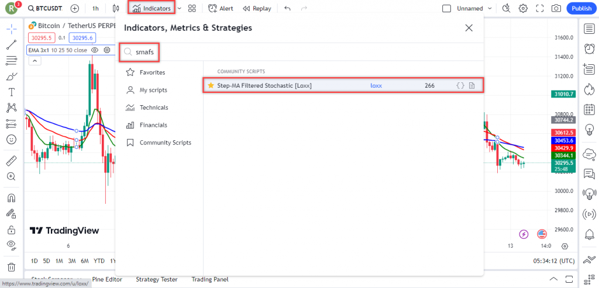Select the 3M date range
Viewport: 599px width, 288px height.
(71, 261)
